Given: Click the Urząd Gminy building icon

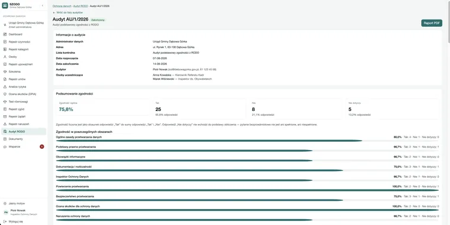Looking at the screenshot, I should (x=5, y=25).
